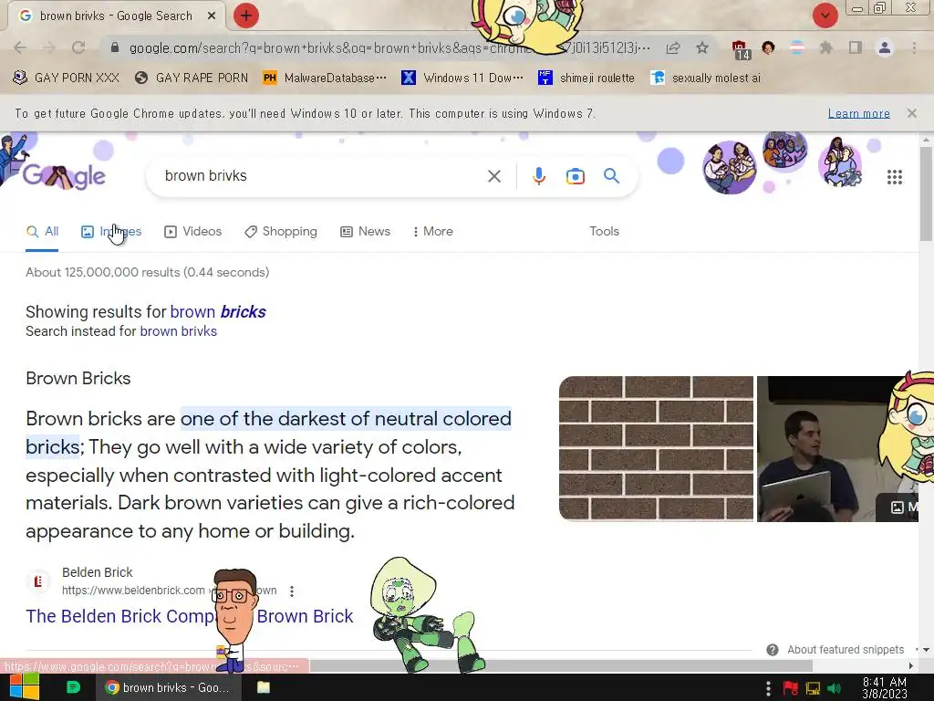Screen dimensions: 934x701
Task: Open the Windows Start button
Action: click(24, 687)
